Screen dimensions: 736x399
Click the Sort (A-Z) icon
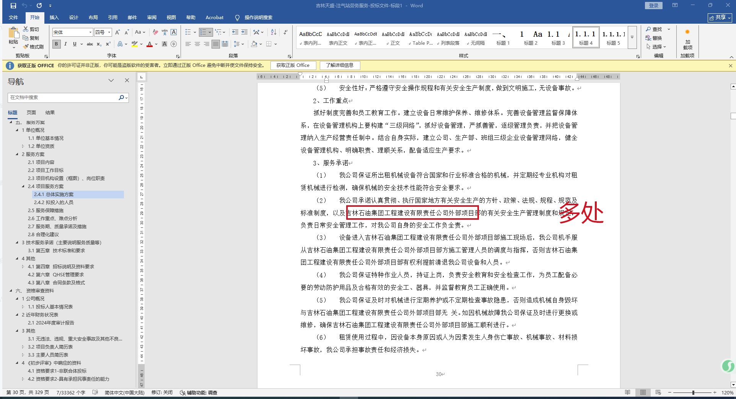point(274,32)
